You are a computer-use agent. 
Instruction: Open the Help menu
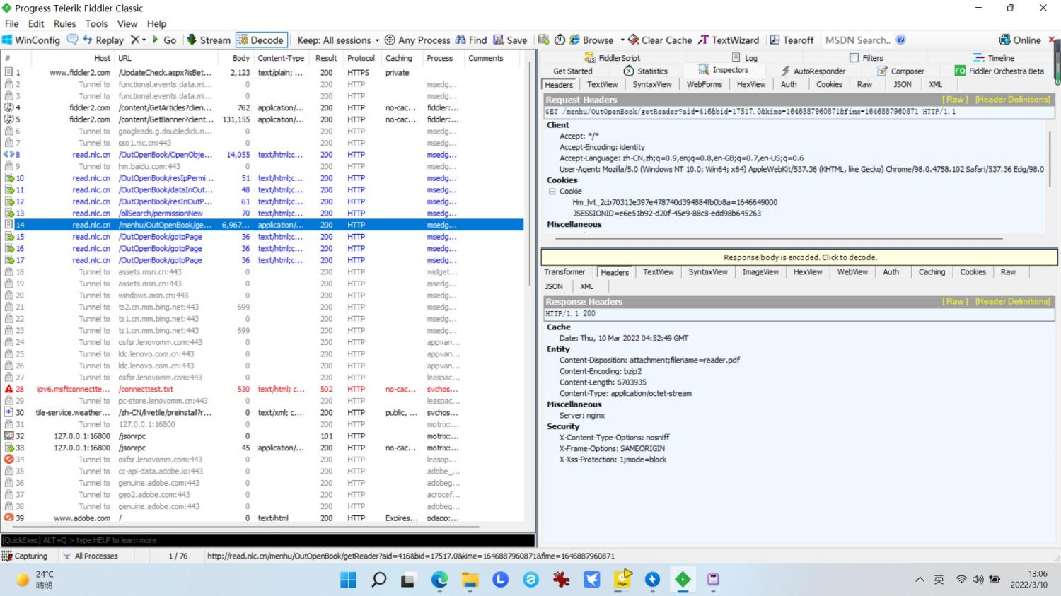(156, 23)
